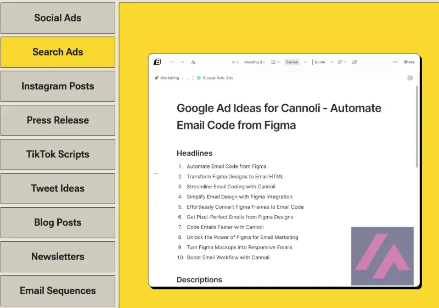Click the document's vertical scrollbar
Image resolution: width=439 pixels, height=308 pixels.
[x=417, y=126]
